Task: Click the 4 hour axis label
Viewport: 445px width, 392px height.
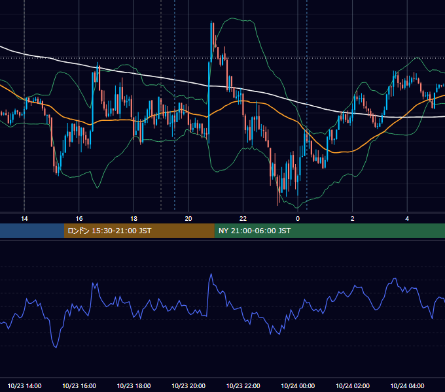Action: [407, 219]
